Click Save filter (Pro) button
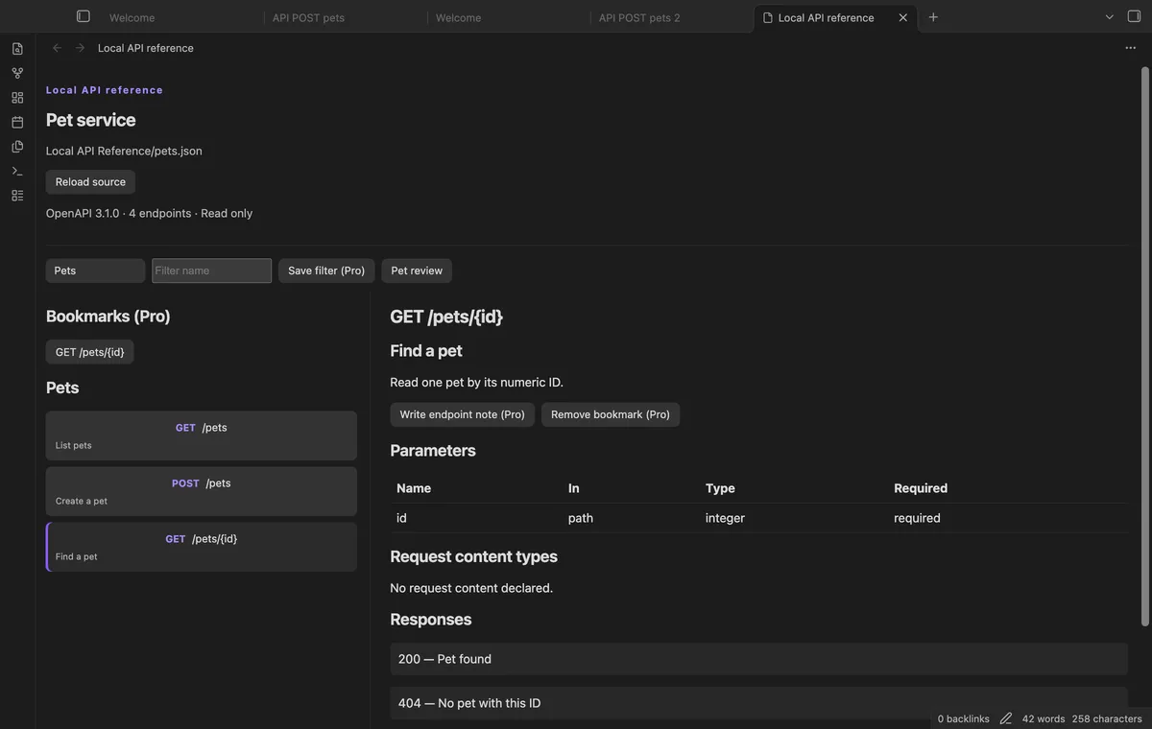The image size is (1152, 729). [326, 270]
